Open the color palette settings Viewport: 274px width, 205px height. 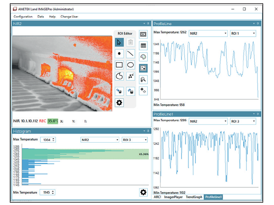coord(143,57)
